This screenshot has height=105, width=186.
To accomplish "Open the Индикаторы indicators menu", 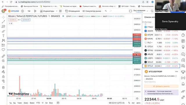I will [x=47, y=11].
